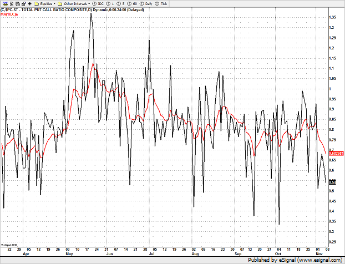Click the Jul month label on time axis
Image resolution: width=345 pixels, height=264 pixels.
click(x=152, y=253)
